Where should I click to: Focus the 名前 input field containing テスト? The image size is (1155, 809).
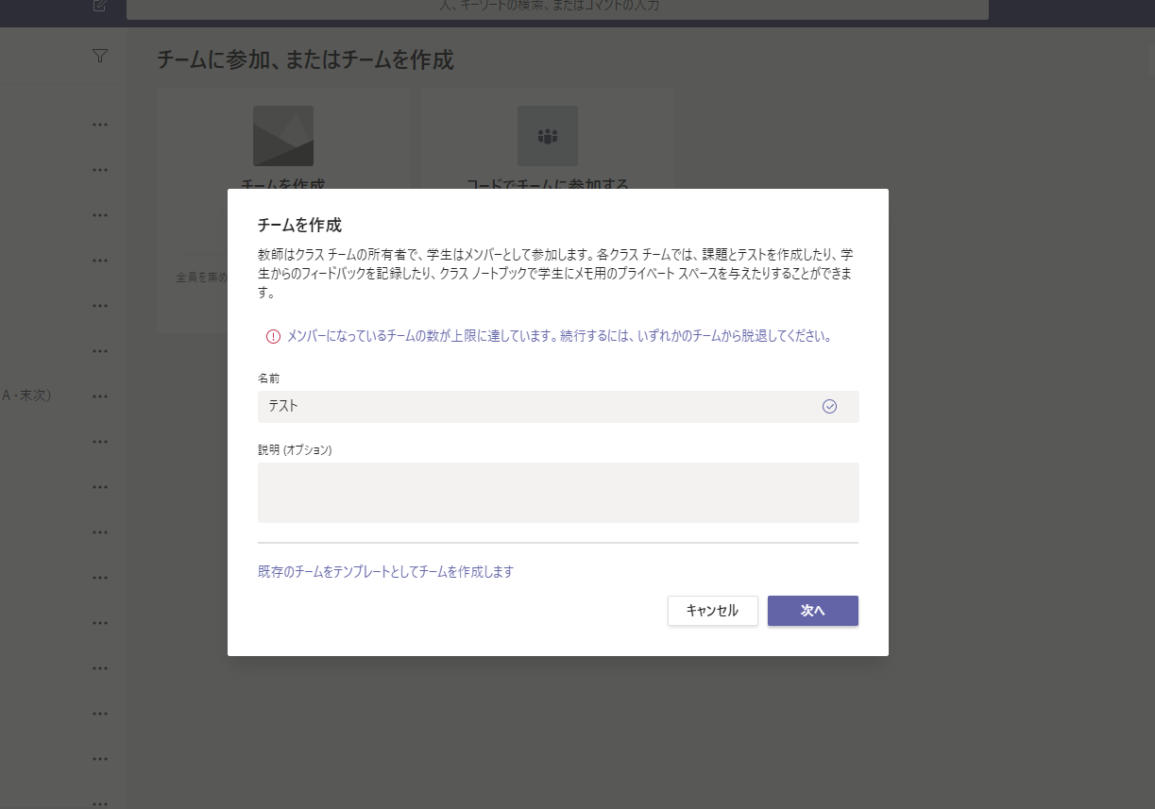point(558,406)
